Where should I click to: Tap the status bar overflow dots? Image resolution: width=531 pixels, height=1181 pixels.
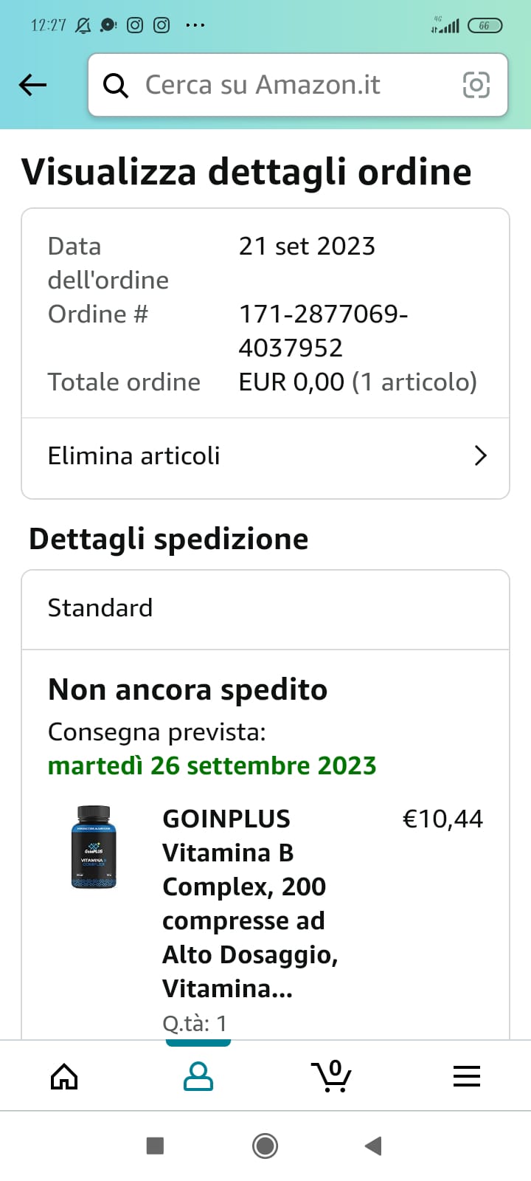pos(195,25)
